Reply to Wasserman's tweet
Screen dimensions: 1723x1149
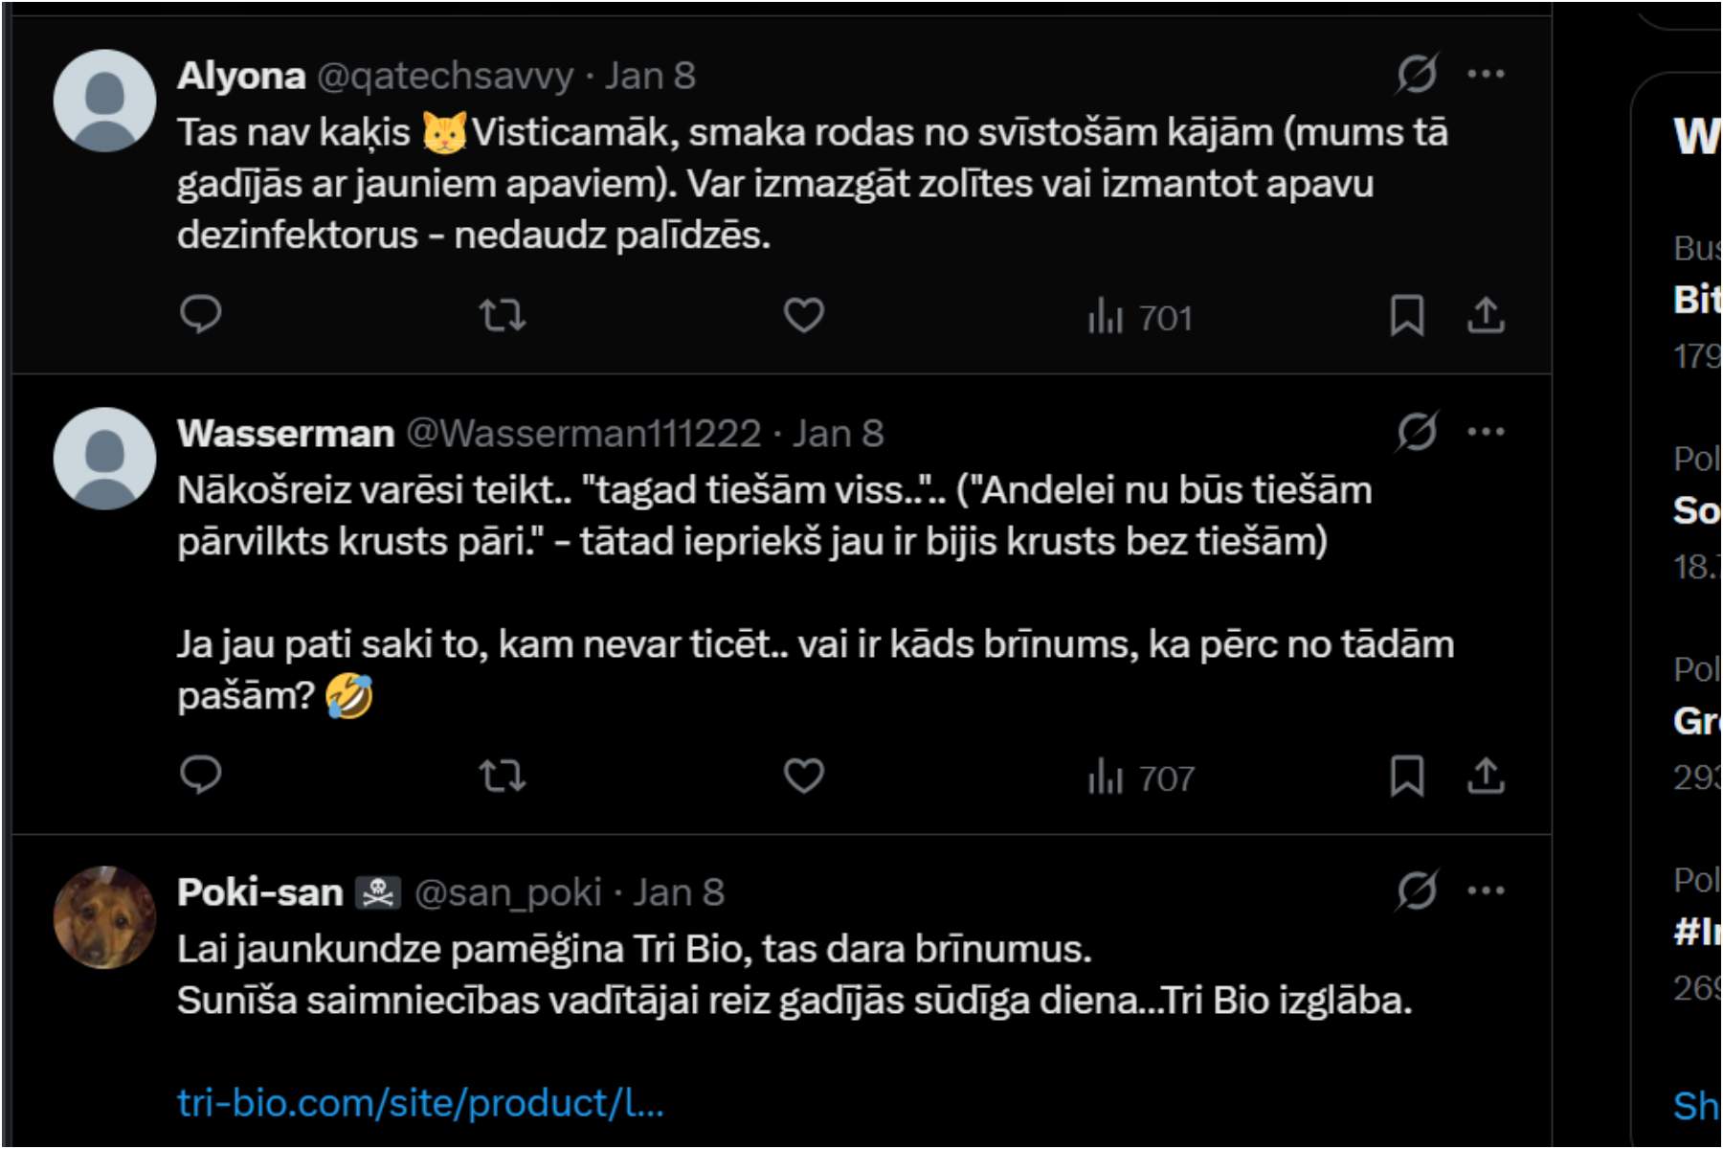click(x=201, y=775)
